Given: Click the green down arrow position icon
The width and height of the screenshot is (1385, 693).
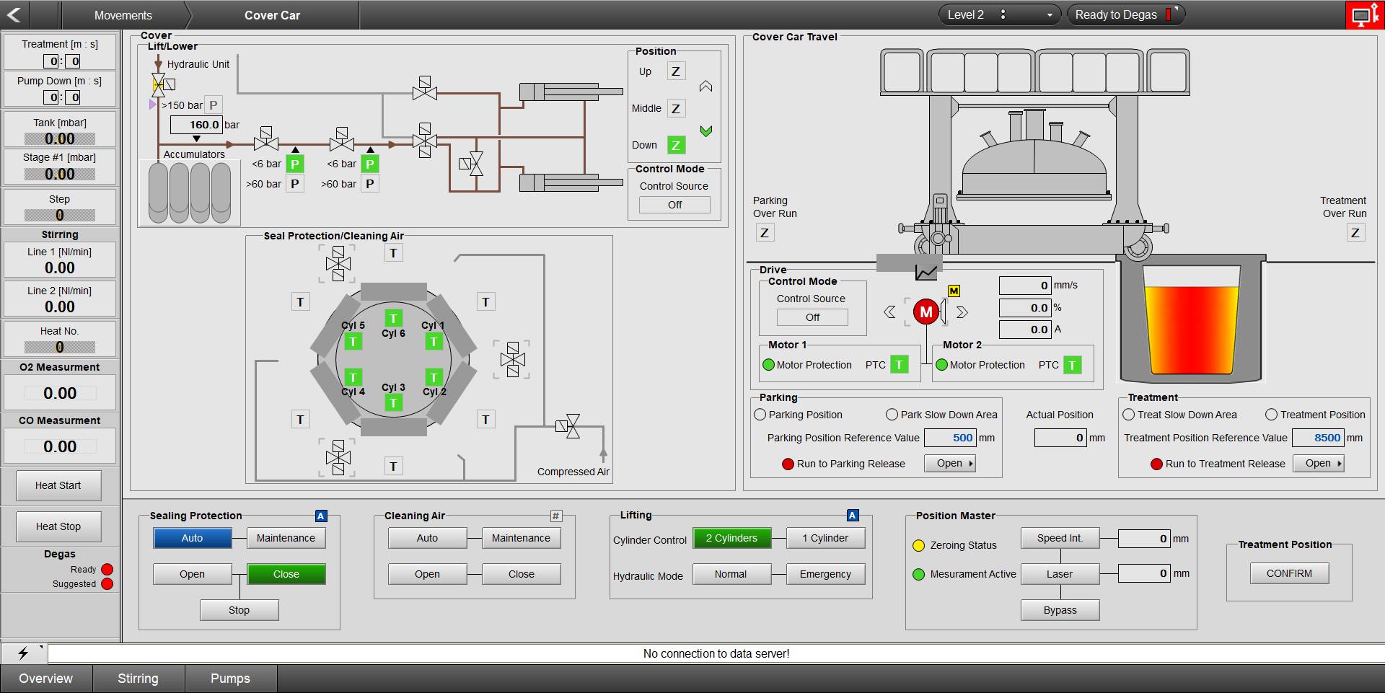Looking at the screenshot, I should click(x=705, y=131).
